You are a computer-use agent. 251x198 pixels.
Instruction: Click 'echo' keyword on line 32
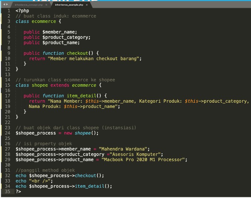(x=21, y=175)
